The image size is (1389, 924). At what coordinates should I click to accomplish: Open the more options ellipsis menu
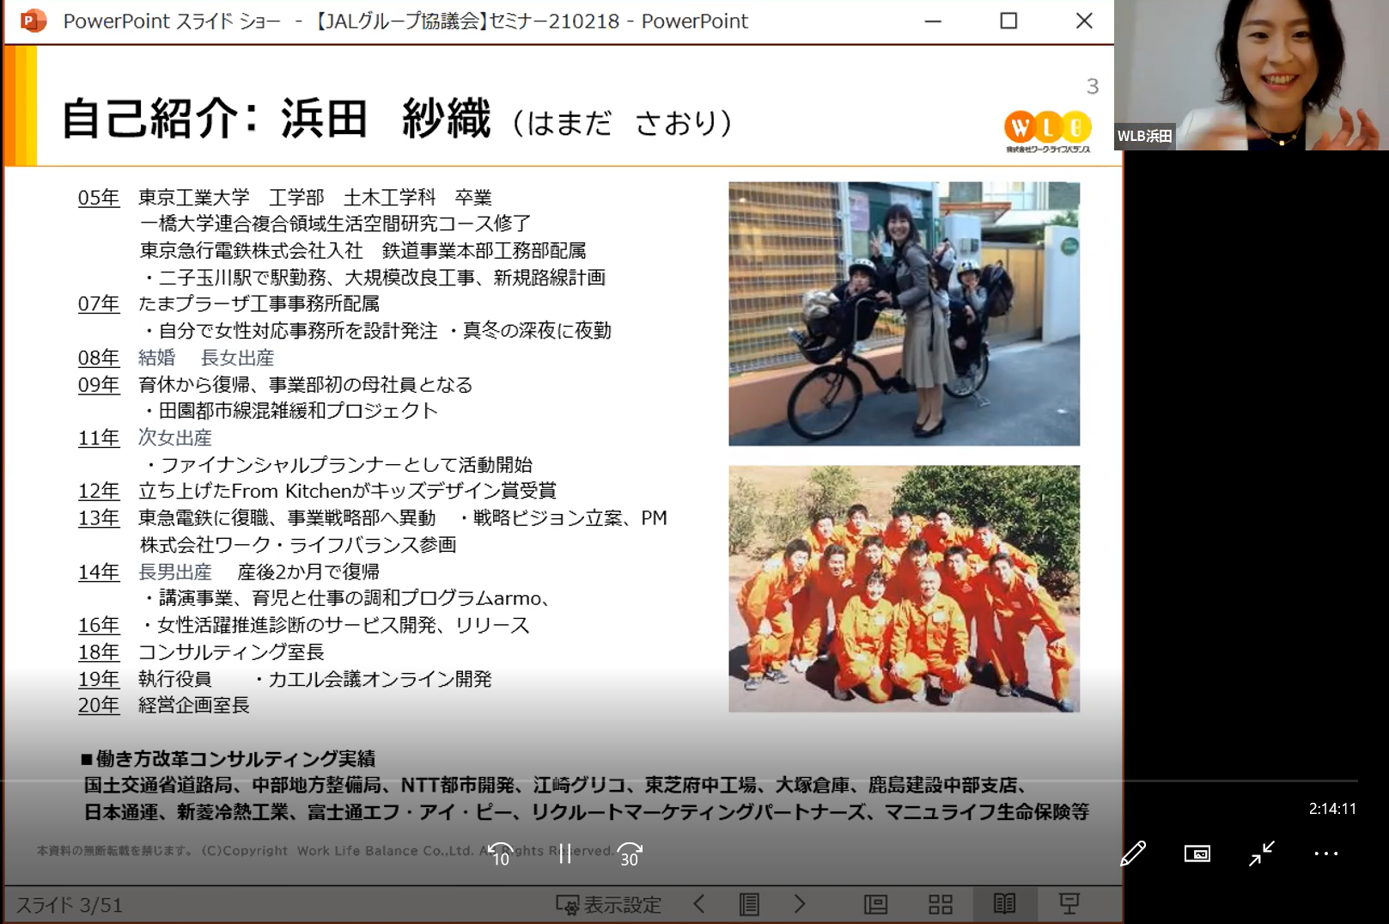point(1326,854)
